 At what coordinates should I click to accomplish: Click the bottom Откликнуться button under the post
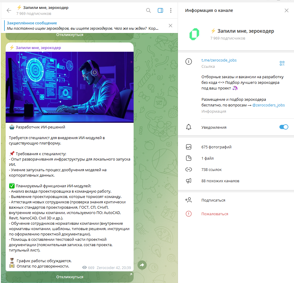pos(70,277)
